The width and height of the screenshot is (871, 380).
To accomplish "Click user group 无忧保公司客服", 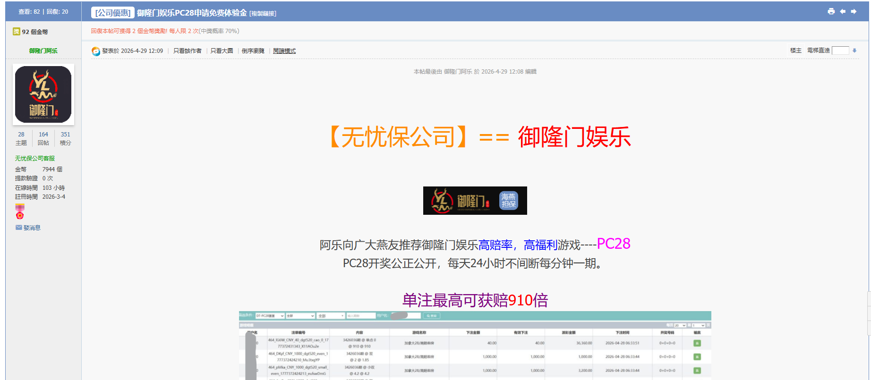I will [35, 159].
